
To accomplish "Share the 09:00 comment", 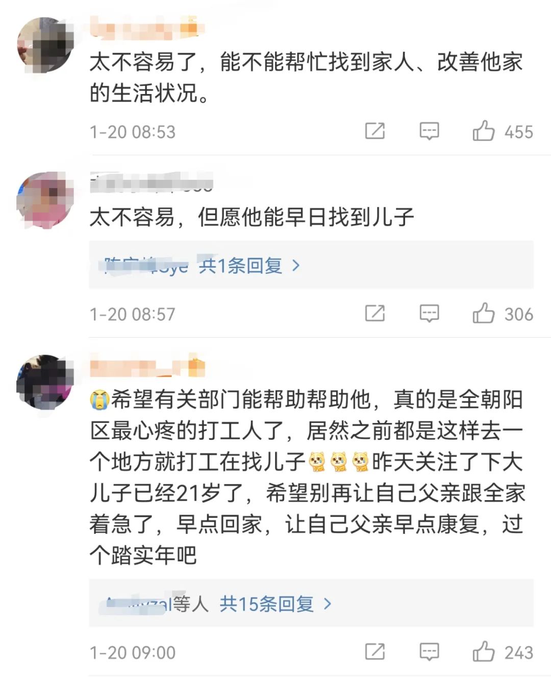I will [x=375, y=651].
